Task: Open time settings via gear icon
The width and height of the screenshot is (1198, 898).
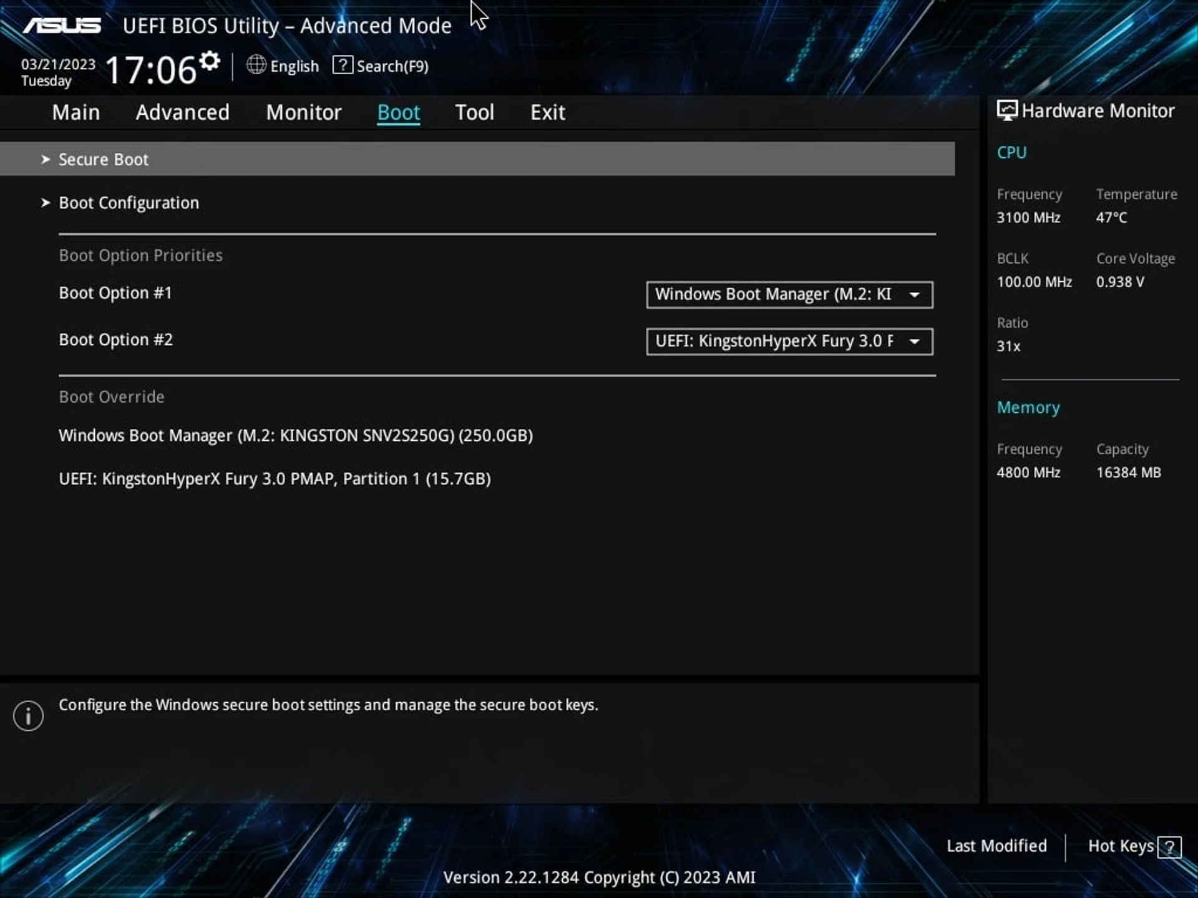Action: tap(210, 60)
